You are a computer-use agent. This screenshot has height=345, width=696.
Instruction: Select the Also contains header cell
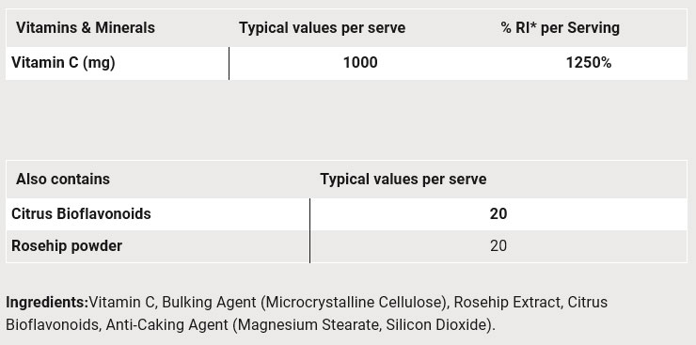tap(63, 180)
